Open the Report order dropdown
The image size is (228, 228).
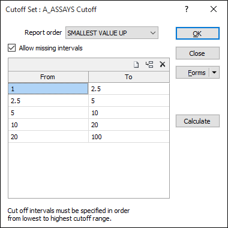[x=112, y=33]
